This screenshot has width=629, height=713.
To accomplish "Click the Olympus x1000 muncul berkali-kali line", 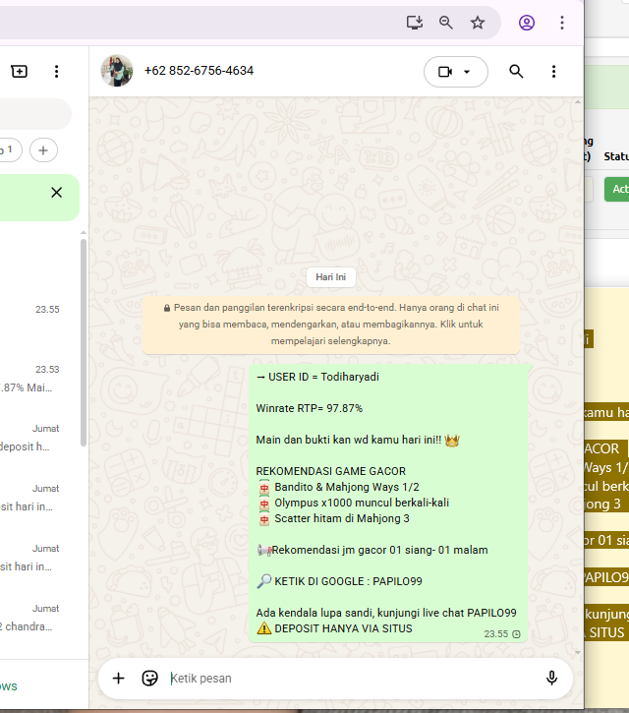I will [x=354, y=503].
